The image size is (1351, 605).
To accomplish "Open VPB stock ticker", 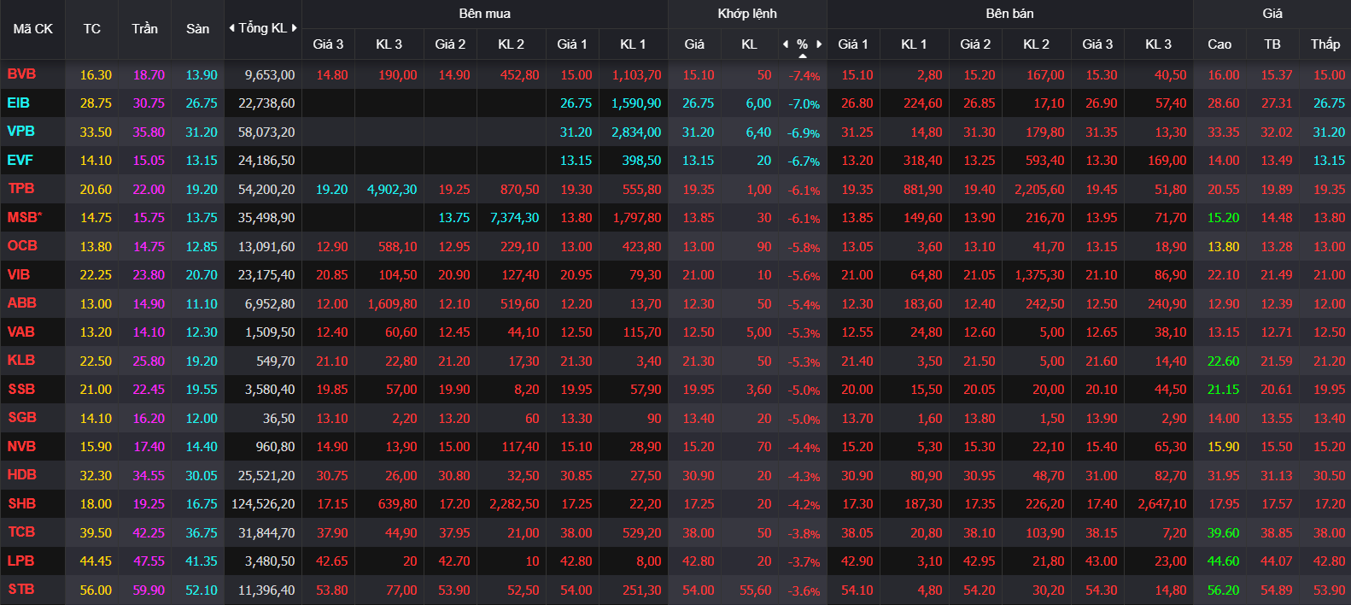I will tap(20, 132).
